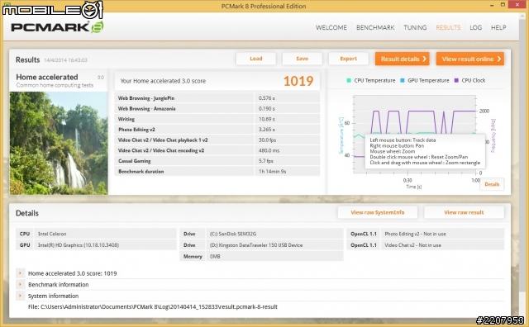Switch to the BENCHMARK tab
529x327 pixels.
[x=375, y=27]
